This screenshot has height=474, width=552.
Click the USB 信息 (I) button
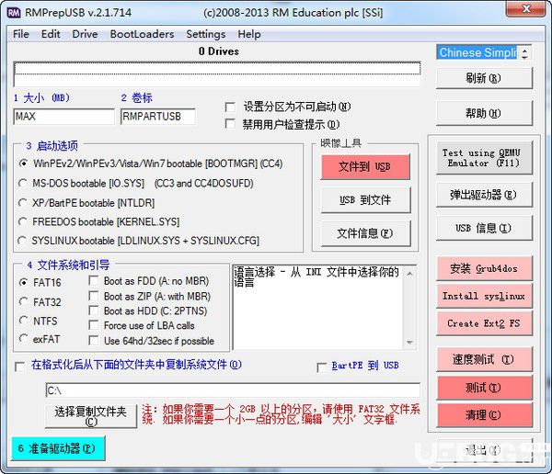click(484, 228)
